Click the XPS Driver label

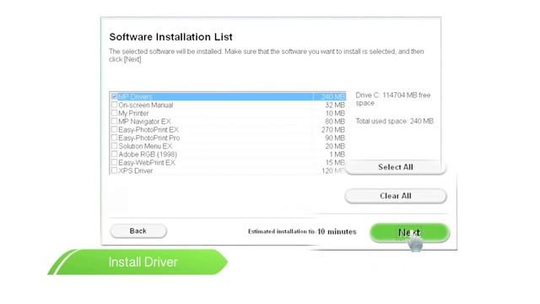[x=135, y=171]
